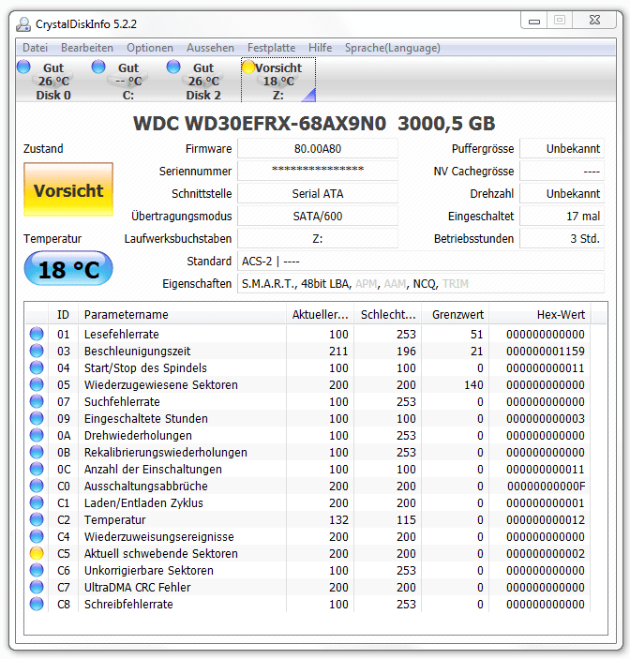
Task: Click status icon for Wiederzugewiesene Sektoren
Action: point(37,384)
